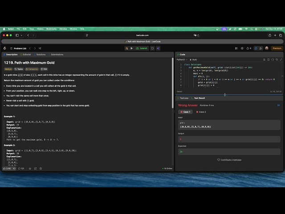Toggle the Auto complete setting
Screen dimensions: 285x214
click(x=194, y=59)
